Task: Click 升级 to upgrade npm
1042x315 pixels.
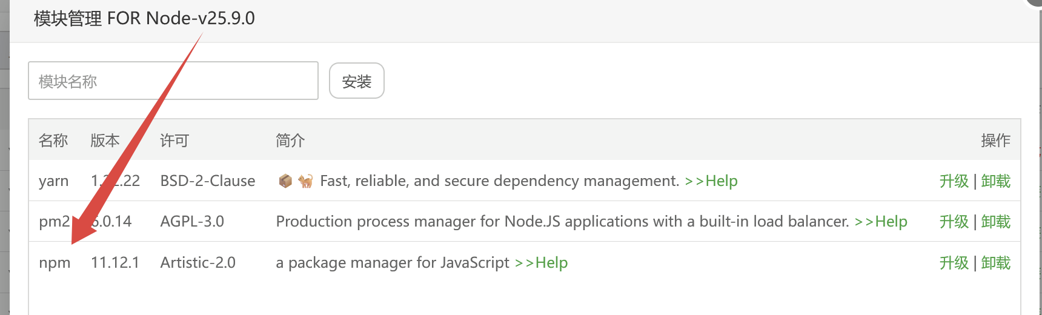Action: (x=954, y=262)
